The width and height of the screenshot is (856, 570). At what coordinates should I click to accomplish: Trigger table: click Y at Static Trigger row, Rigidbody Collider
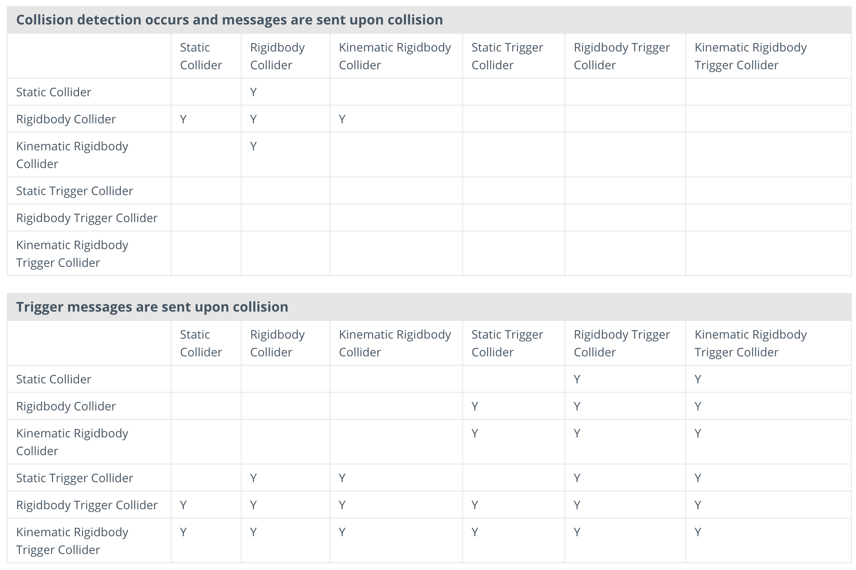click(x=254, y=478)
